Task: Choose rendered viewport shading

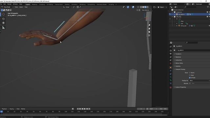Action: point(147,7)
